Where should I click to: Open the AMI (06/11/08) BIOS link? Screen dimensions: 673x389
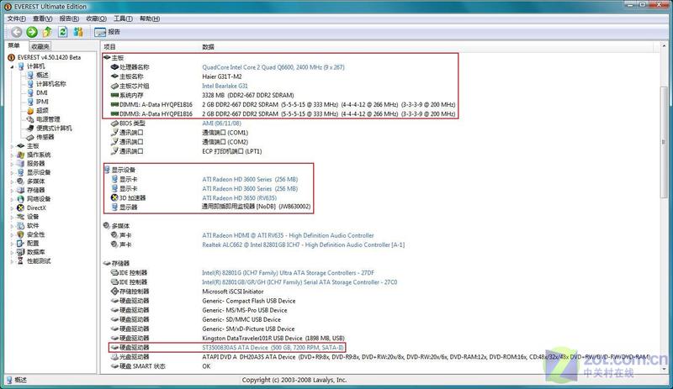pyautogui.click(x=221, y=124)
